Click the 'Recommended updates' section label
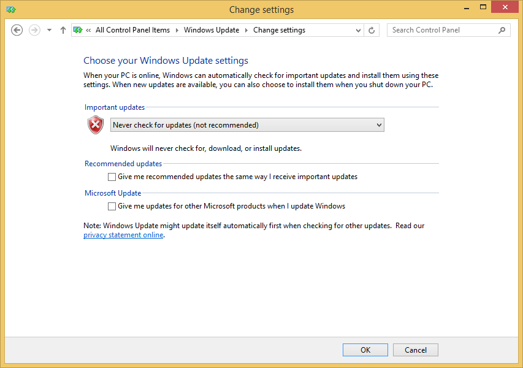Screen dimensions: 523x368 click(x=123, y=164)
